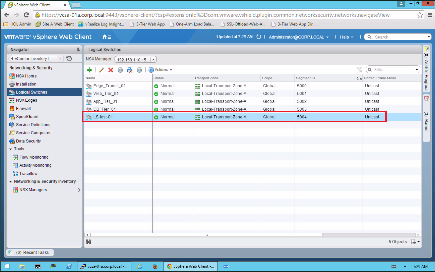Open the Administrator@CORP.LOCAL user menu
This screenshot has height=272, width=435.
(x=299, y=37)
